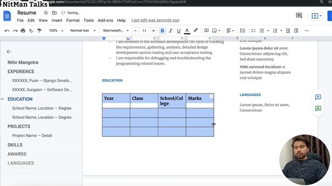Open the File menu
This screenshot has width=332, height=186.
(x=20, y=21)
